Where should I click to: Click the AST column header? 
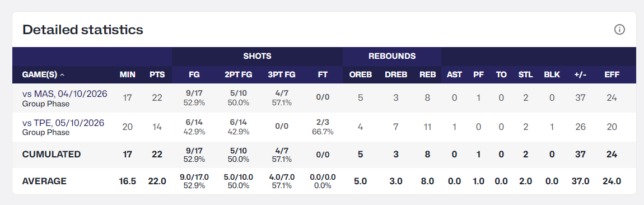[x=454, y=74]
